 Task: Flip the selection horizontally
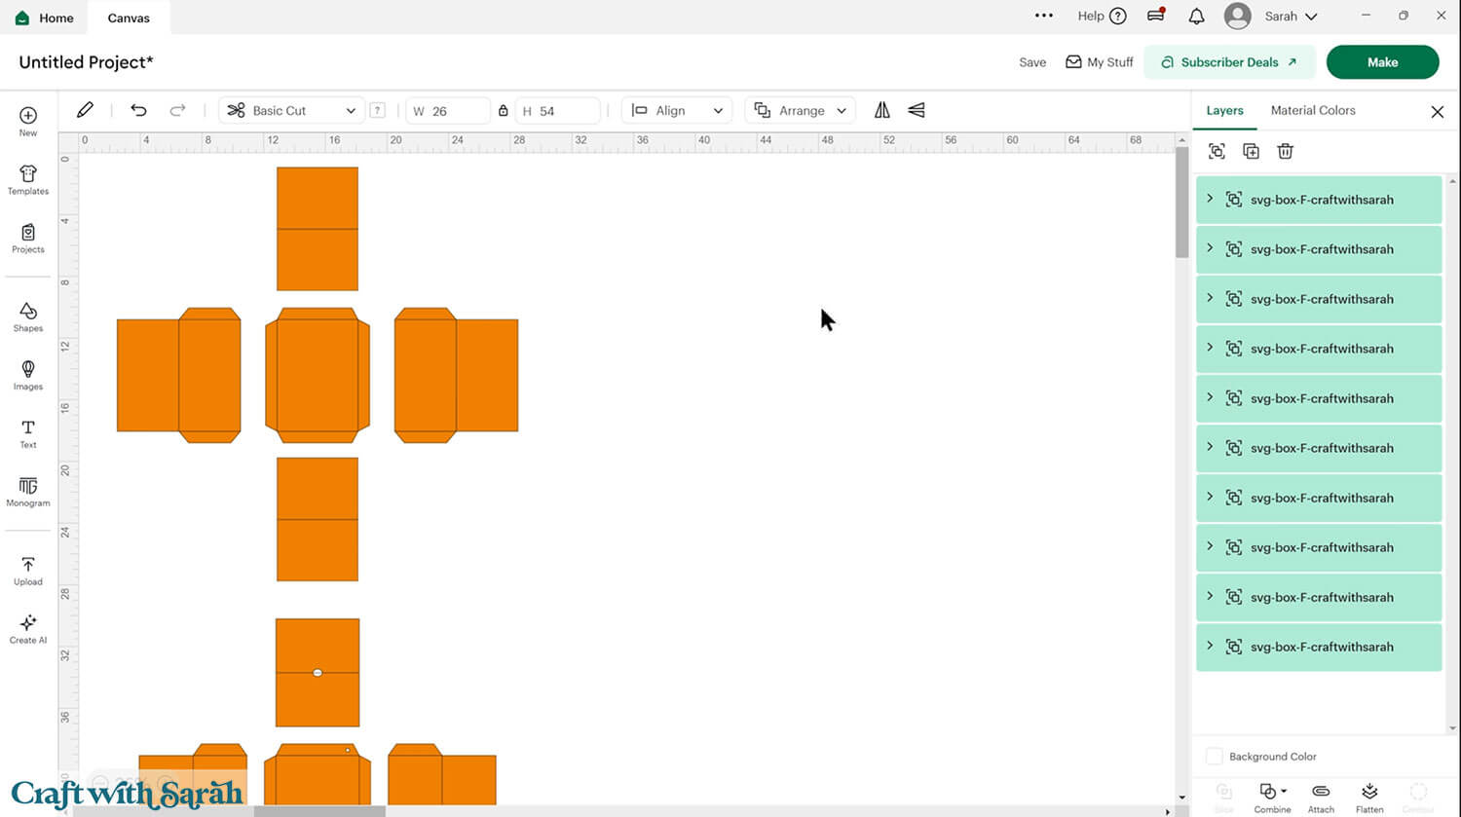[x=881, y=111]
